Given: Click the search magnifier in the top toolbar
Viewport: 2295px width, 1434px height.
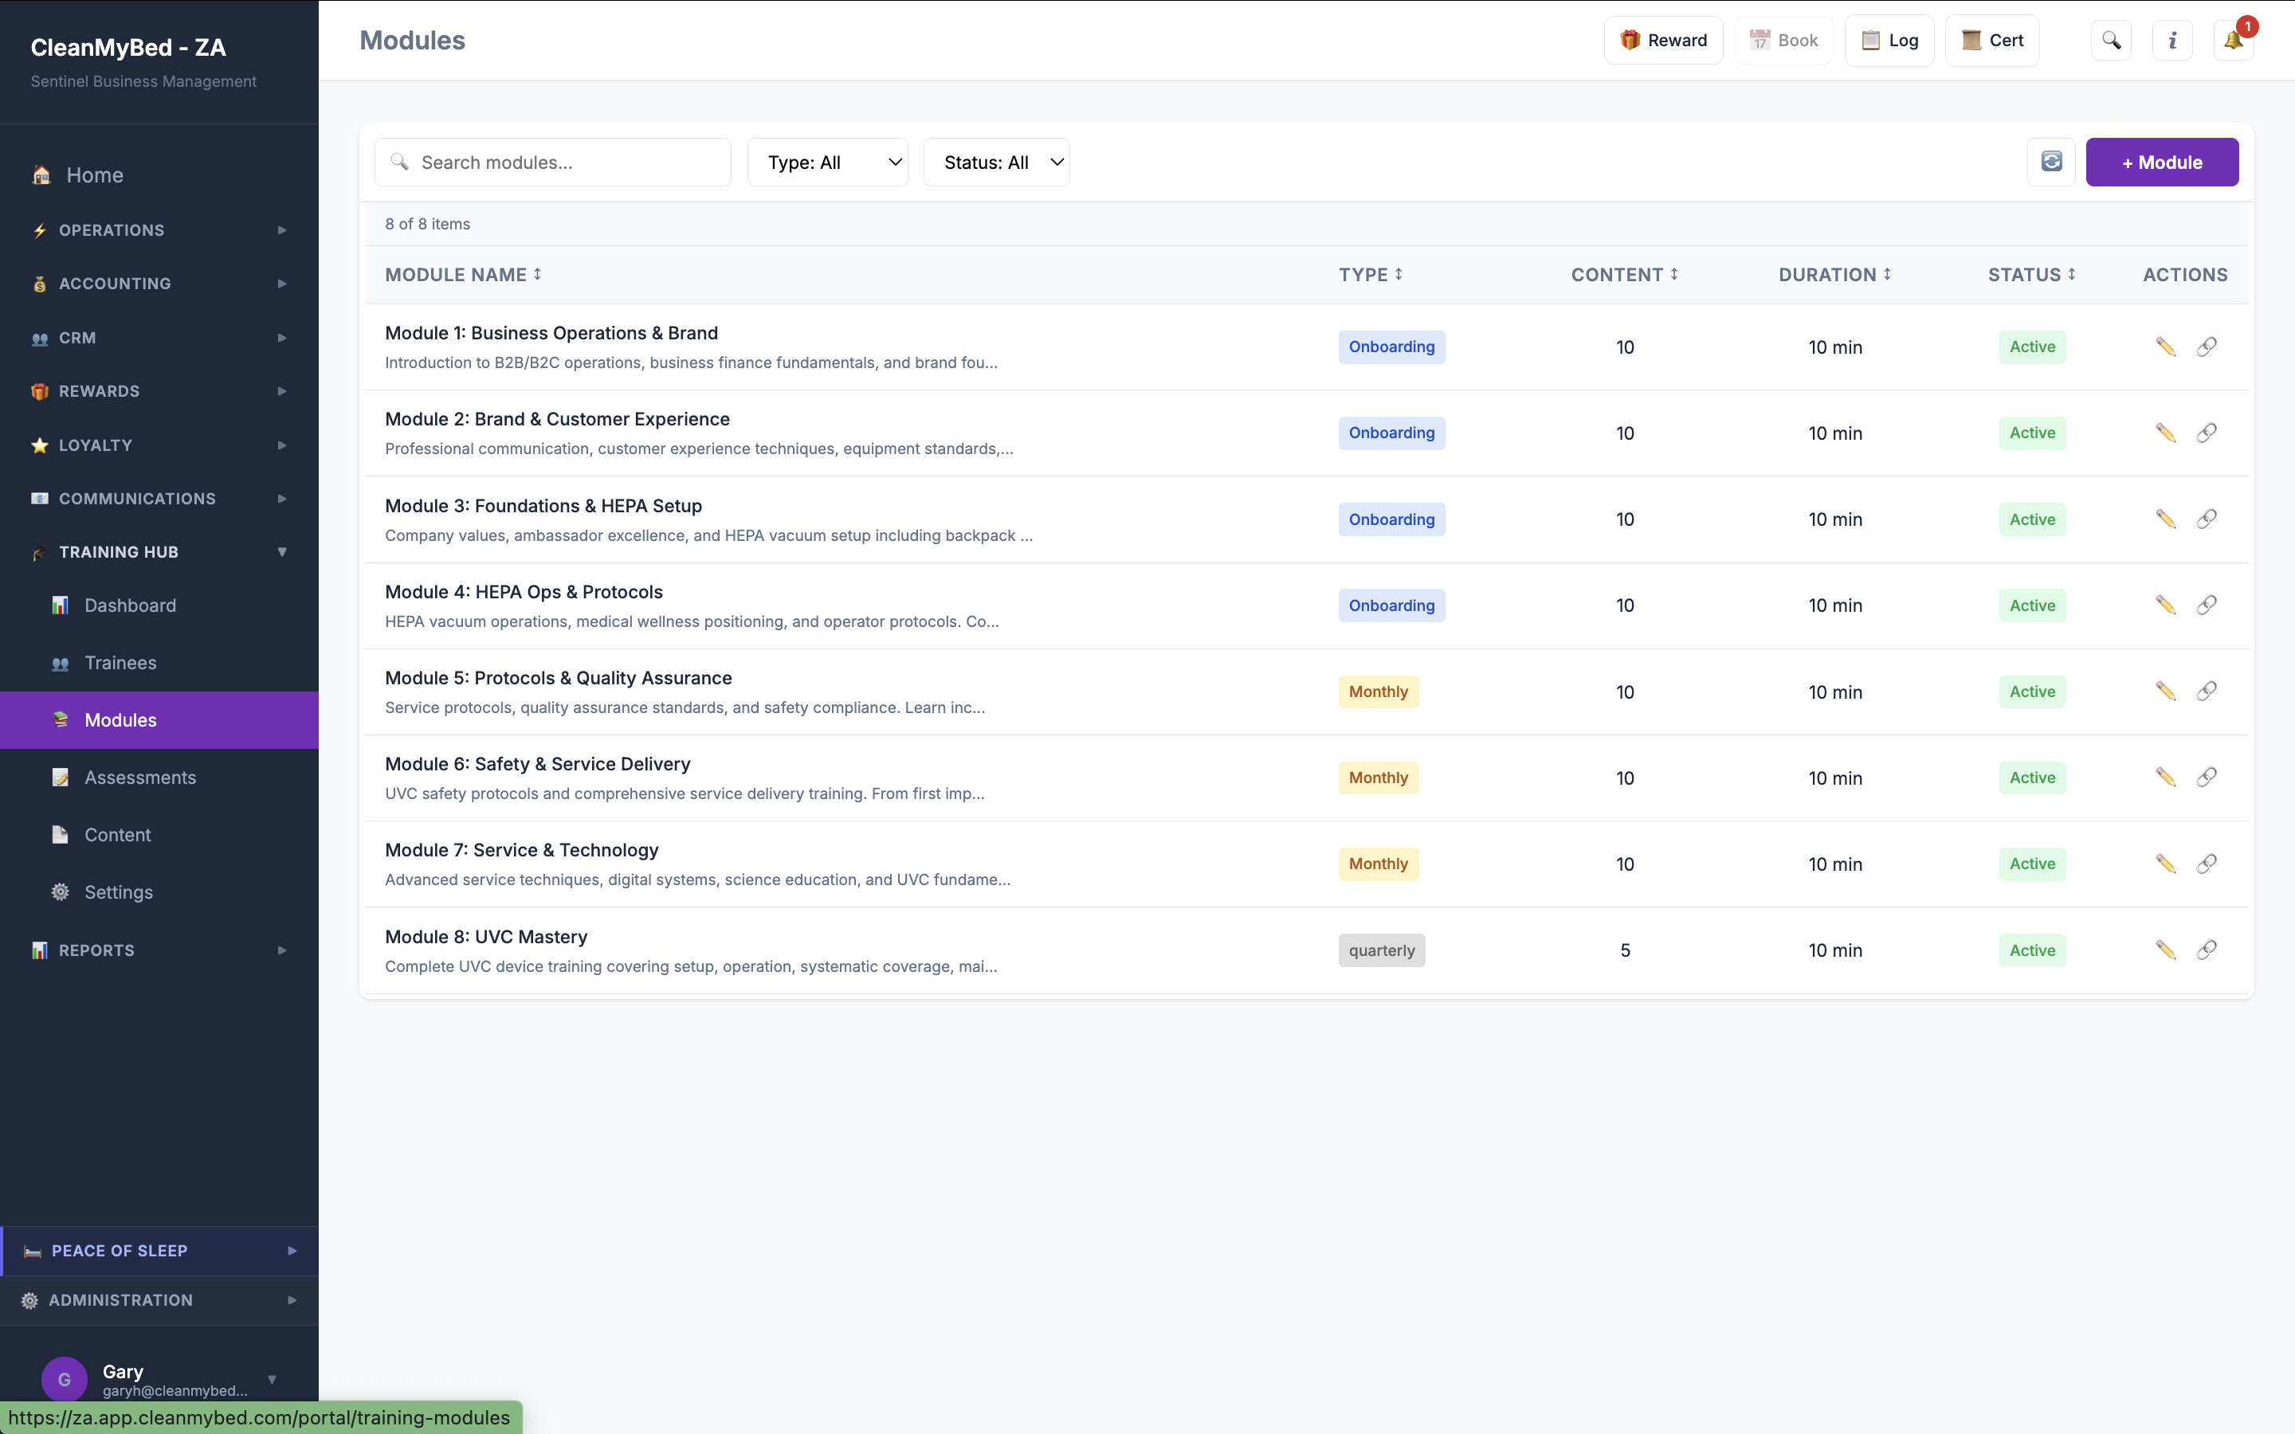Looking at the screenshot, I should (2111, 40).
